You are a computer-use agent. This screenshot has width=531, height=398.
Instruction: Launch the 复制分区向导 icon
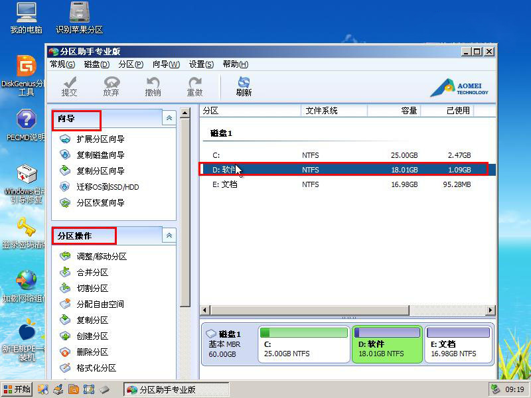(65, 170)
